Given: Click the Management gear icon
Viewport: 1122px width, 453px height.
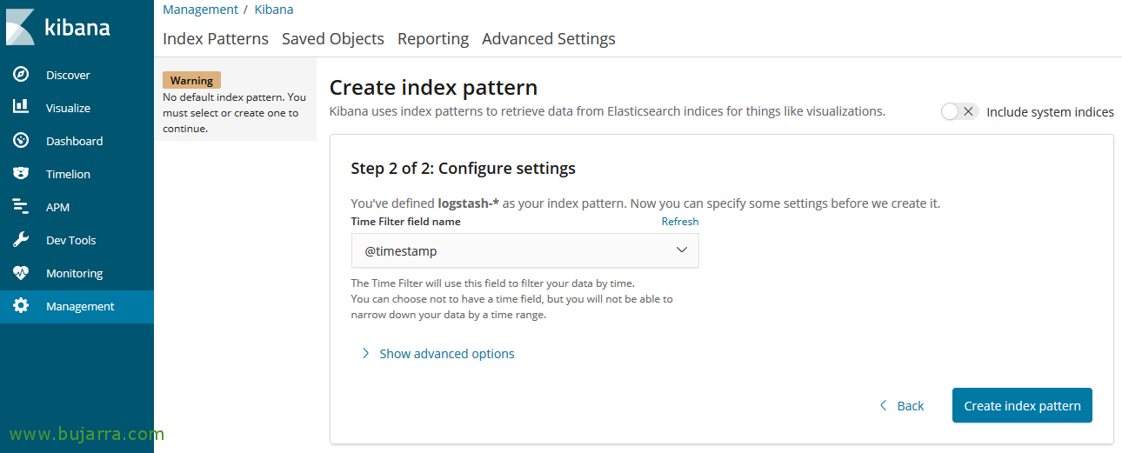Looking at the screenshot, I should point(21,306).
